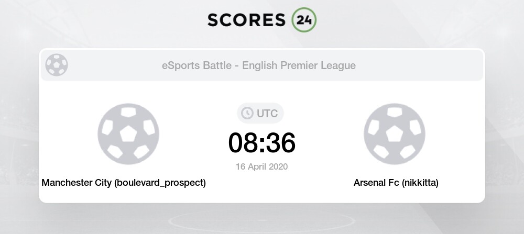This screenshot has width=524, height=234.
Task: Click the small soccer ball league icon
Action: click(57, 65)
